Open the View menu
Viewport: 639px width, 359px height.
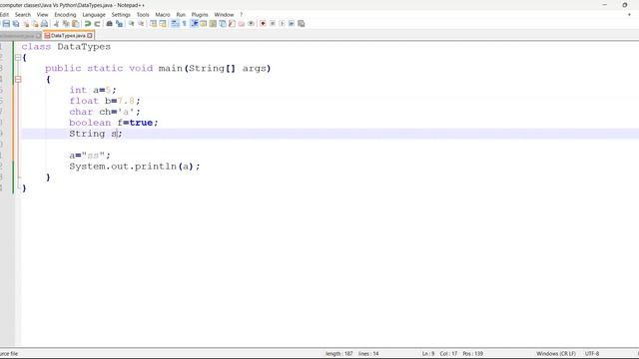42,15
